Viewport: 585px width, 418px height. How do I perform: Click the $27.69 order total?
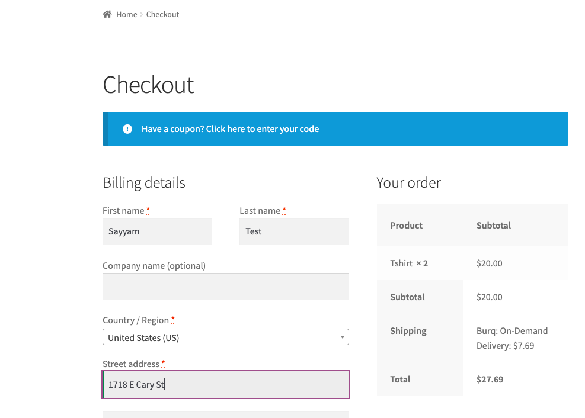pyautogui.click(x=490, y=380)
